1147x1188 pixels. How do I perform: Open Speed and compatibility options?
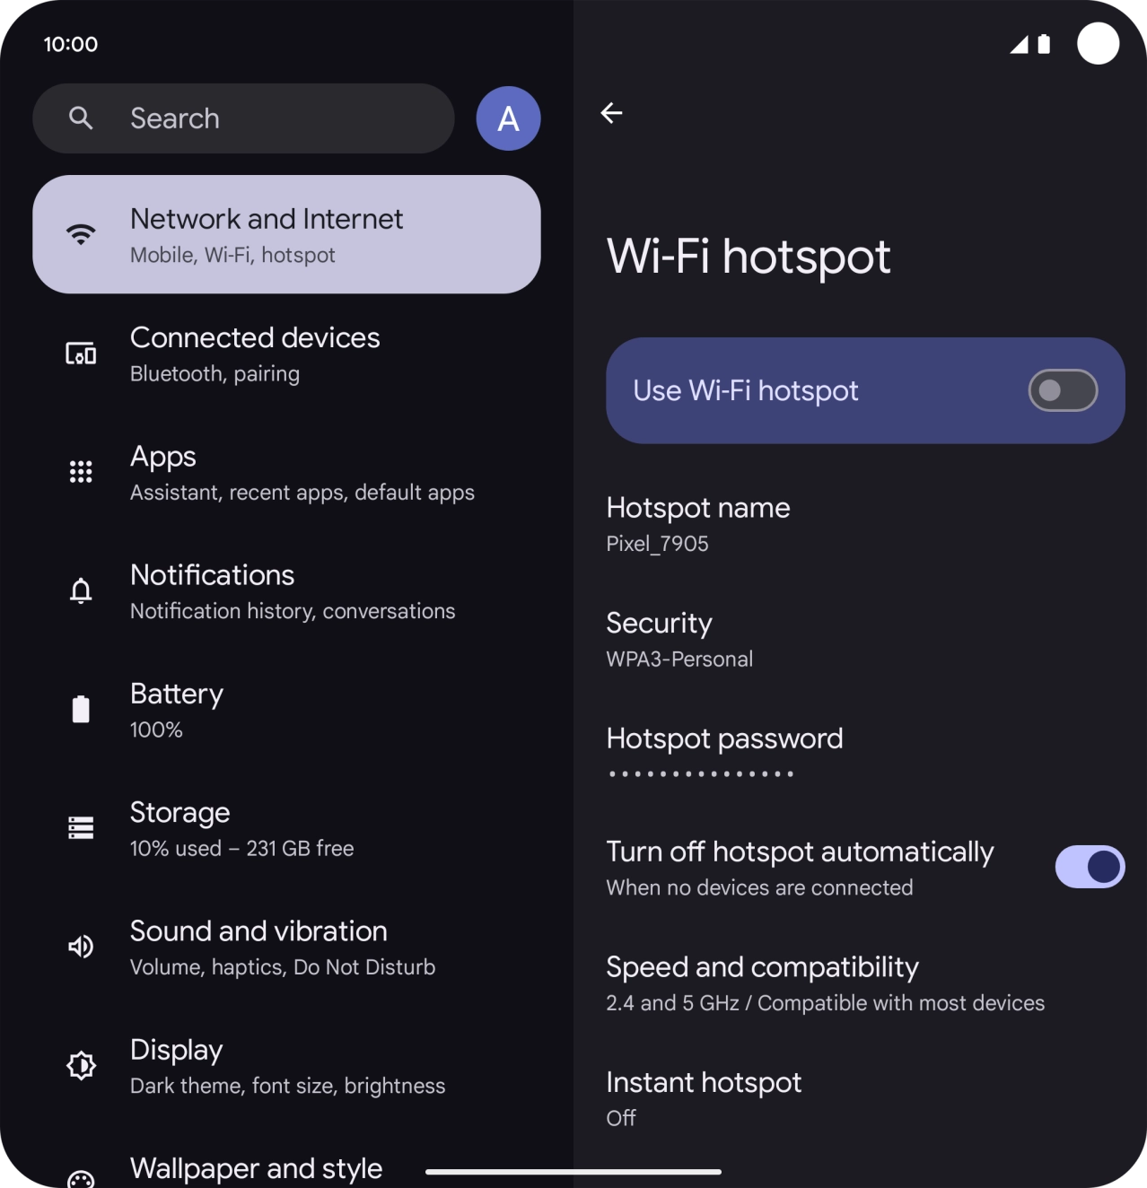pos(762,982)
